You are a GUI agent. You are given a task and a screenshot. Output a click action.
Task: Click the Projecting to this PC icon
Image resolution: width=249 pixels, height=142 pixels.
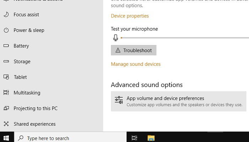click(x=6, y=108)
